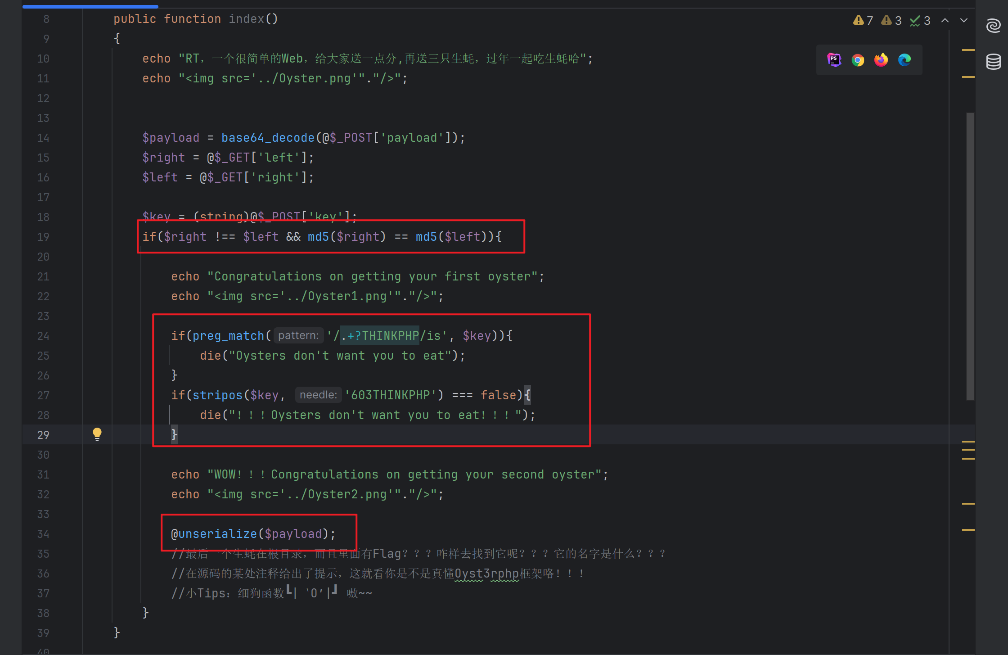Click the warning stripe mark near line 10

tap(968, 50)
